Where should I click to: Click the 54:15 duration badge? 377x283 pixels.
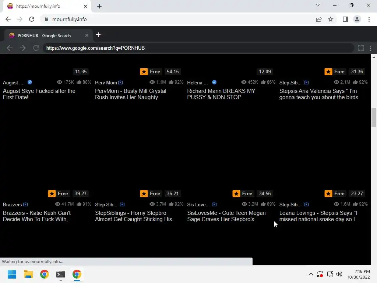click(173, 72)
